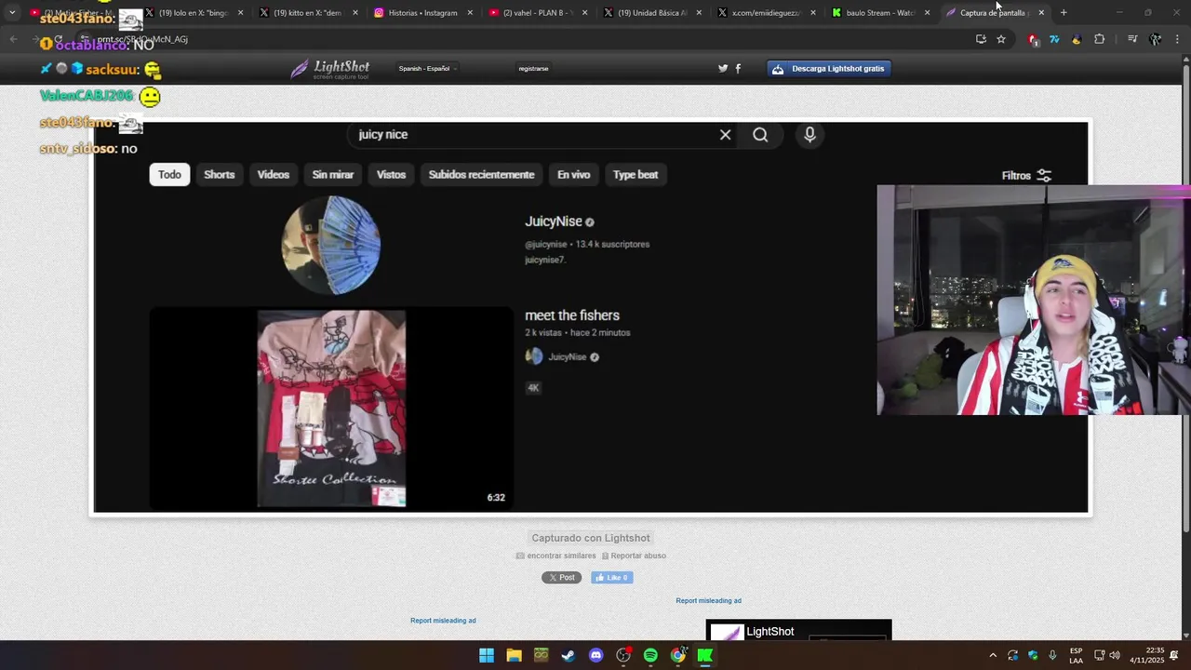The width and height of the screenshot is (1191, 670).
Task: Open File Explorer from the taskbar
Action: pos(514,655)
